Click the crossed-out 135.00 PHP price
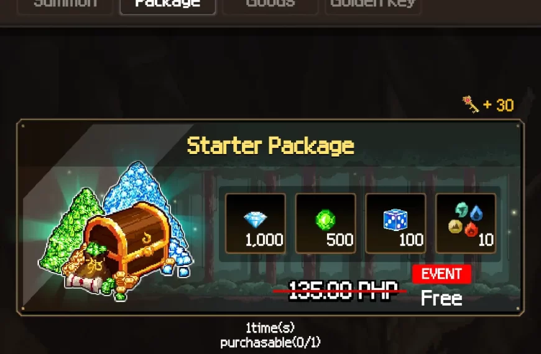The height and width of the screenshot is (354, 541). point(342,291)
